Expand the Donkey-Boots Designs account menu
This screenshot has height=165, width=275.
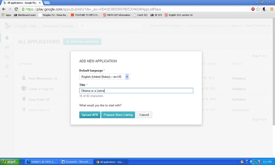tap(167, 26)
